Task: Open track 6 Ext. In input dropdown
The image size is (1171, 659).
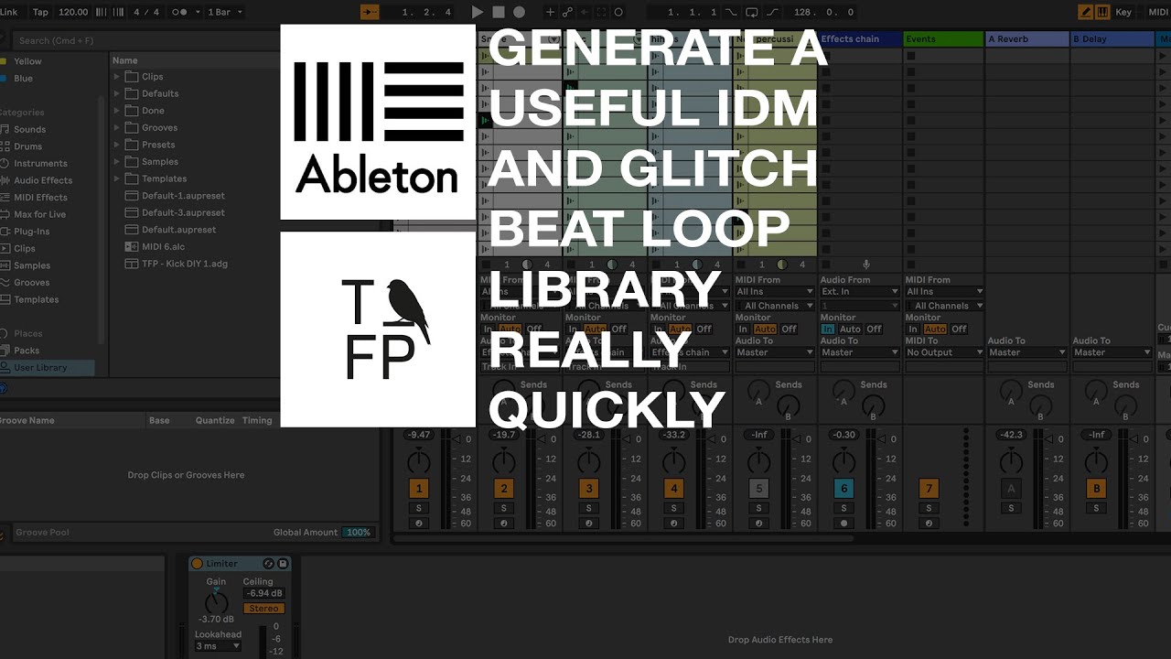Action: (859, 292)
